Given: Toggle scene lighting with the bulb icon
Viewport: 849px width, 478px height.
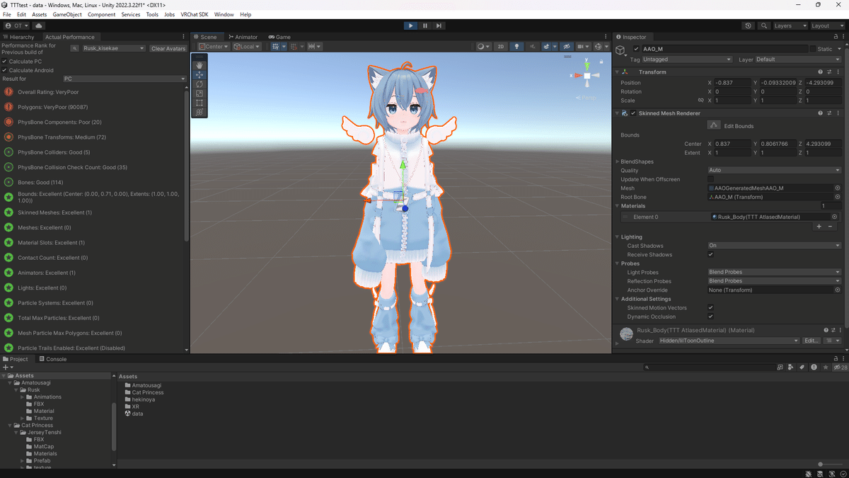Looking at the screenshot, I should click(517, 46).
